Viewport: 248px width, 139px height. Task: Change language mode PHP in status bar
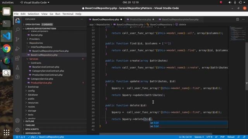click(222, 137)
